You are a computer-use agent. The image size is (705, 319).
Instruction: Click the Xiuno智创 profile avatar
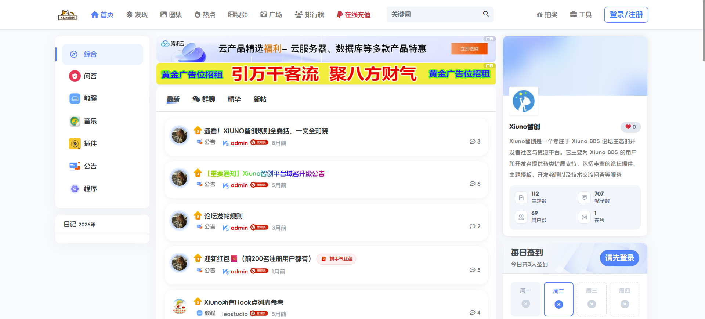(524, 101)
